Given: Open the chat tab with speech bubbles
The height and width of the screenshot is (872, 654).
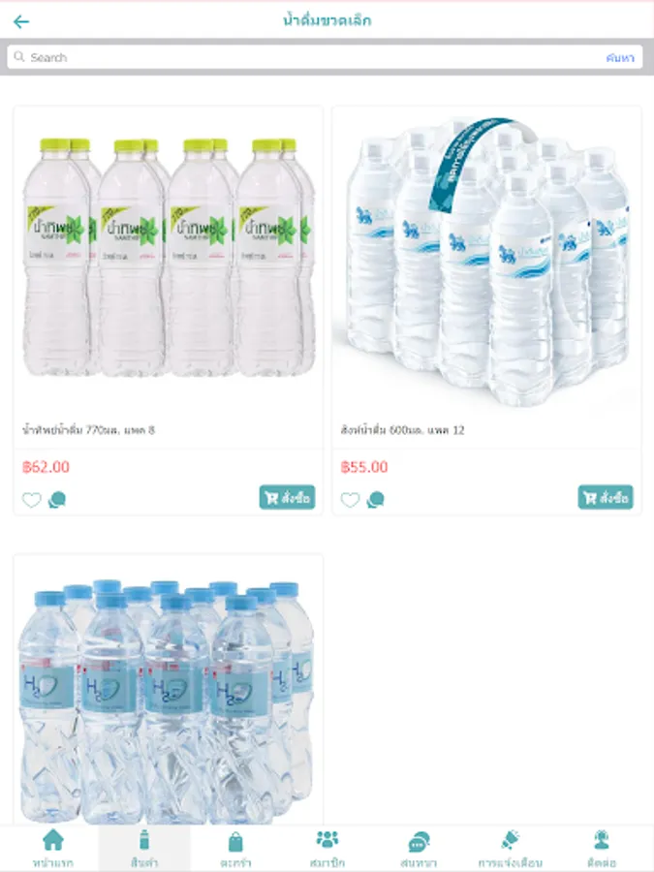Looking at the screenshot, I should [419, 849].
